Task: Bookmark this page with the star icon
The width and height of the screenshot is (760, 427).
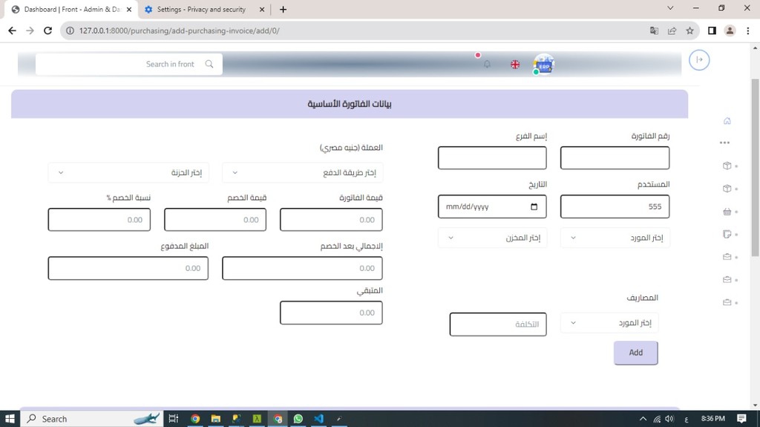Action: [x=689, y=30]
